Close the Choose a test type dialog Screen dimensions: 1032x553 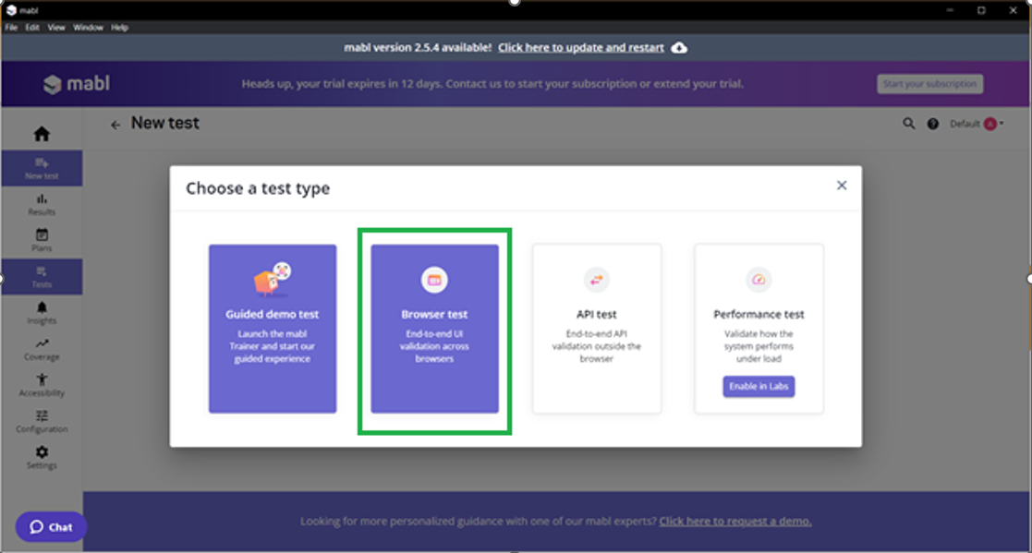[842, 186]
